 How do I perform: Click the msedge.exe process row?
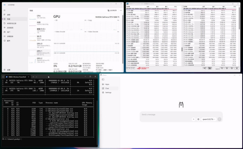[48, 115]
